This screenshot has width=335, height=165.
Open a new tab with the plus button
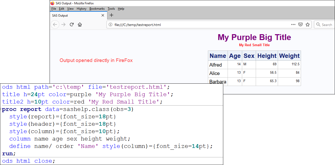tap(111, 15)
